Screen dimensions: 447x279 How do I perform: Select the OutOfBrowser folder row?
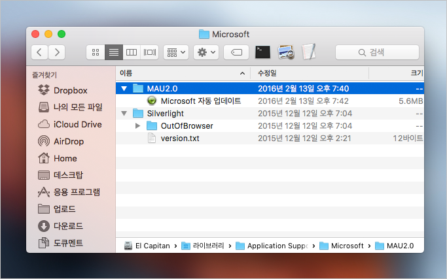tap(270, 125)
